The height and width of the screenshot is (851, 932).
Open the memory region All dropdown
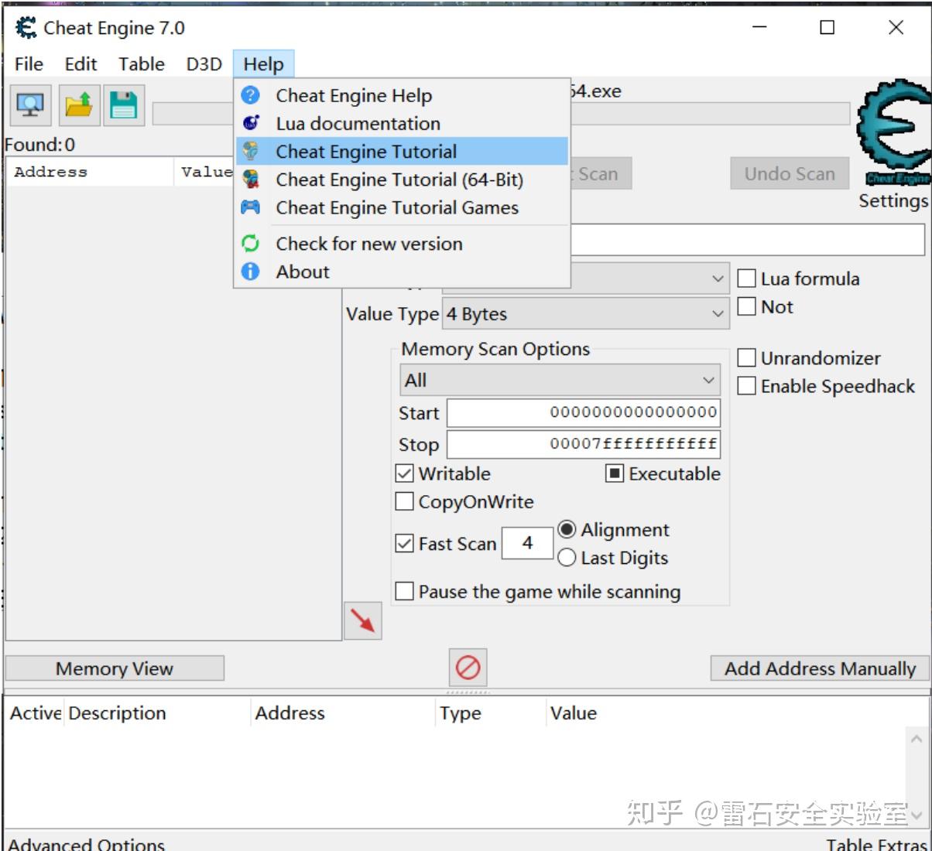point(560,380)
